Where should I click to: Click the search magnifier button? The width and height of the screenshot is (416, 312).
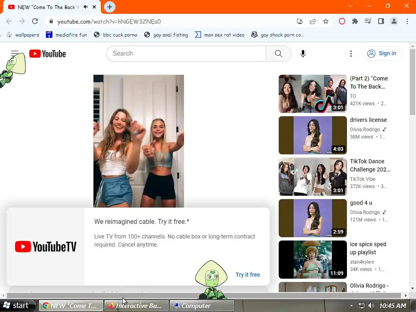click(x=279, y=54)
